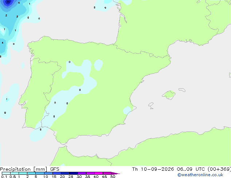Click the "25" precipitation value on map

click(x=8, y=2)
